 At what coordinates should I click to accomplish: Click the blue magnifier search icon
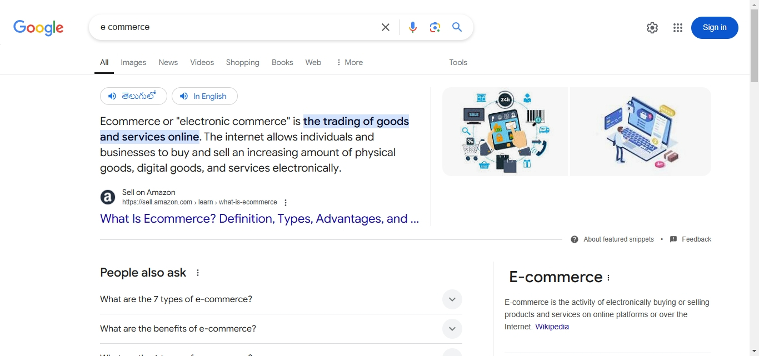pos(457,27)
